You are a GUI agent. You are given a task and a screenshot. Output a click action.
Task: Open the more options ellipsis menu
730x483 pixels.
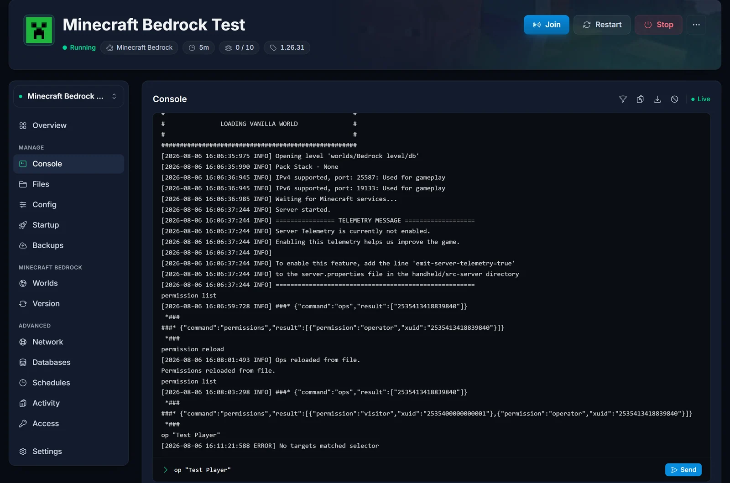point(696,25)
